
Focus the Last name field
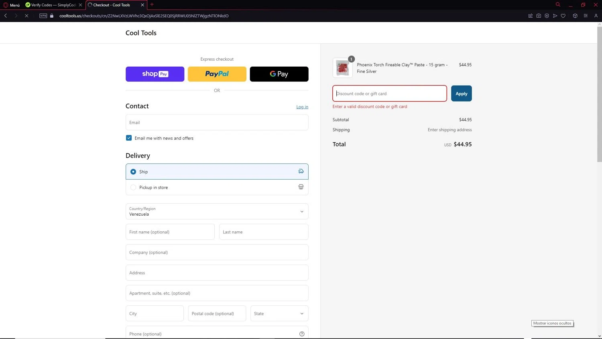pyautogui.click(x=264, y=232)
